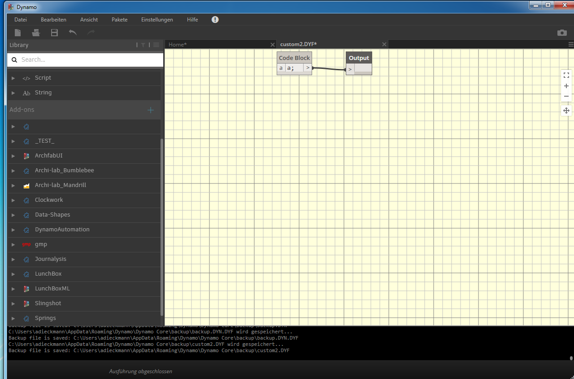Collapse the String category arrow
Viewport: 574px width, 379px height.
[x=13, y=93]
